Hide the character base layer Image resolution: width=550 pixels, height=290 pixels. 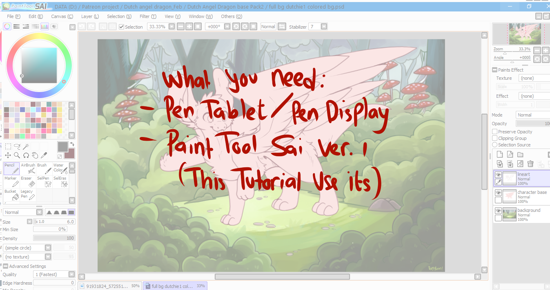tap(498, 193)
